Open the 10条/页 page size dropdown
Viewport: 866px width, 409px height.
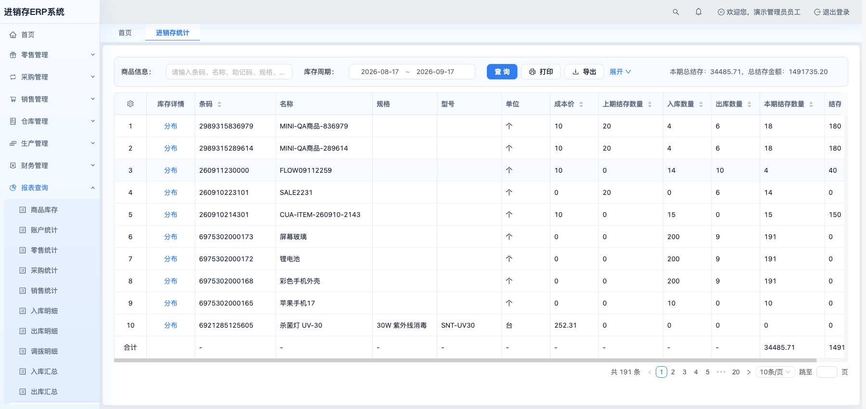(x=775, y=372)
